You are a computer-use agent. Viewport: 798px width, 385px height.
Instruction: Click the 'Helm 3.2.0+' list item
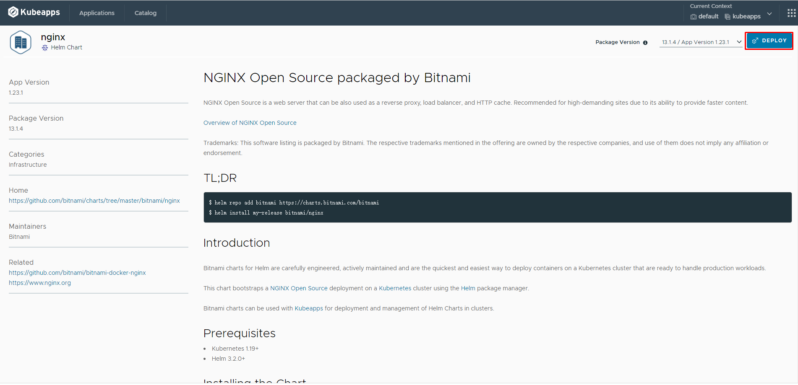tap(228, 359)
